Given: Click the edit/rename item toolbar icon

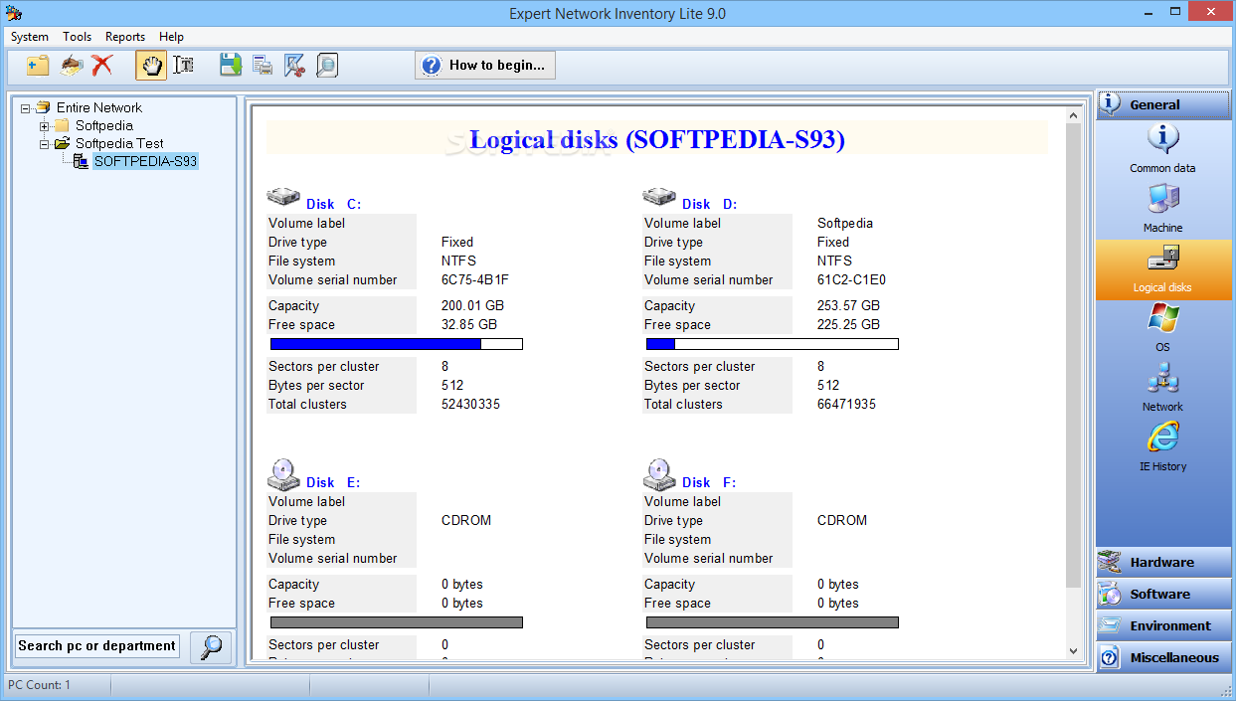Looking at the screenshot, I should coord(71,66).
